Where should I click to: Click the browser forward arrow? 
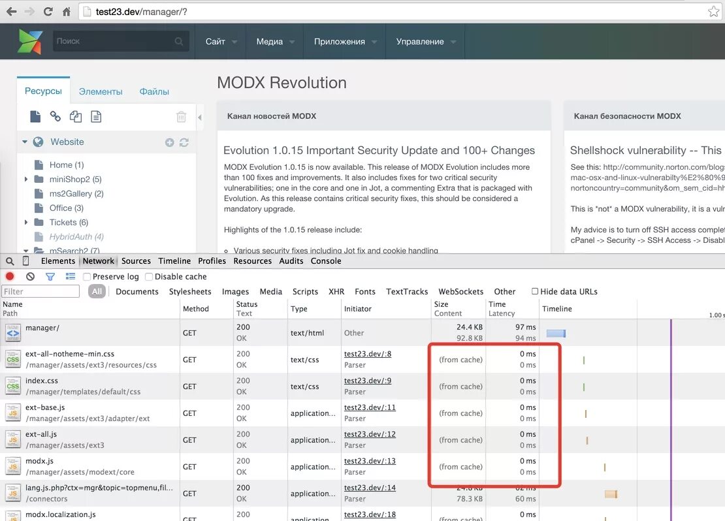29,12
